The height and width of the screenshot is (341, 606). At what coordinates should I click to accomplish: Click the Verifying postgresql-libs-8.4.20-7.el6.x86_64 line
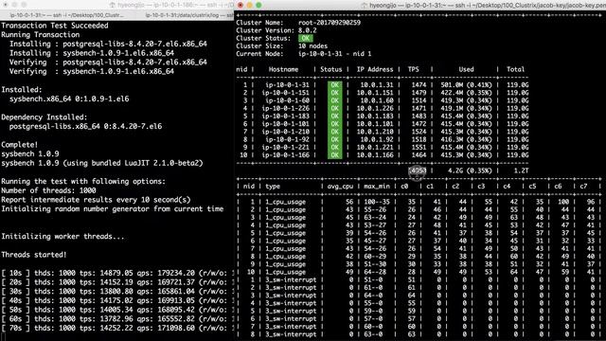pos(108,63)
